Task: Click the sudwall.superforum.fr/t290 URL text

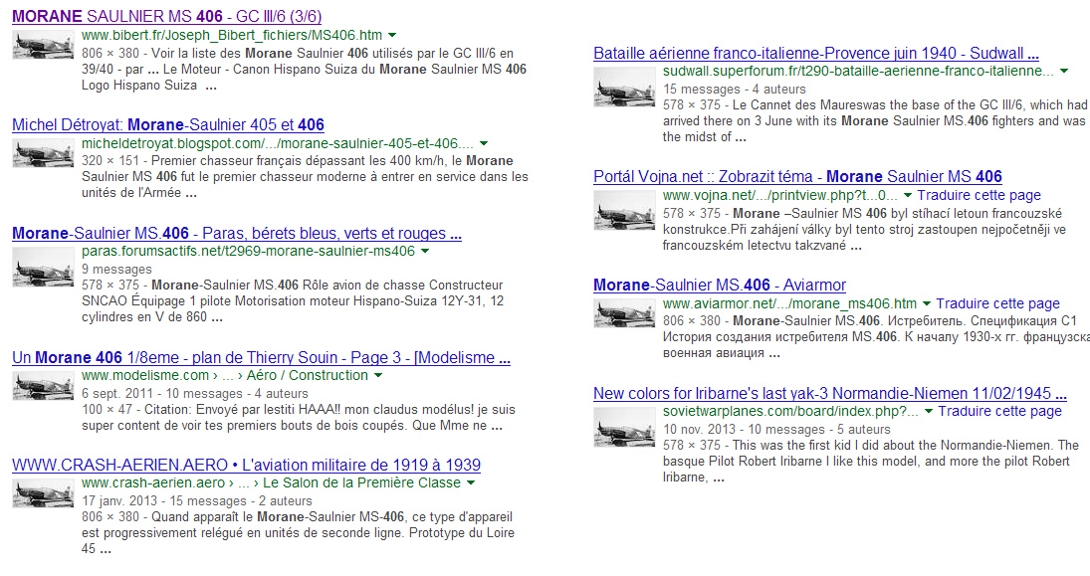Action: coord(858,71)
